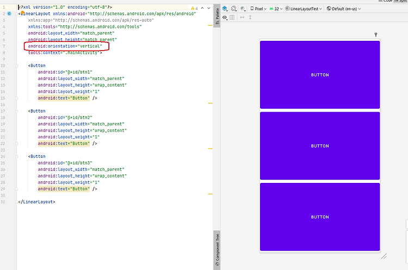Image resolution: width=408 pixels, height=270 pixels.
Task: Click the resize handle below the preview
Action: 384,256
